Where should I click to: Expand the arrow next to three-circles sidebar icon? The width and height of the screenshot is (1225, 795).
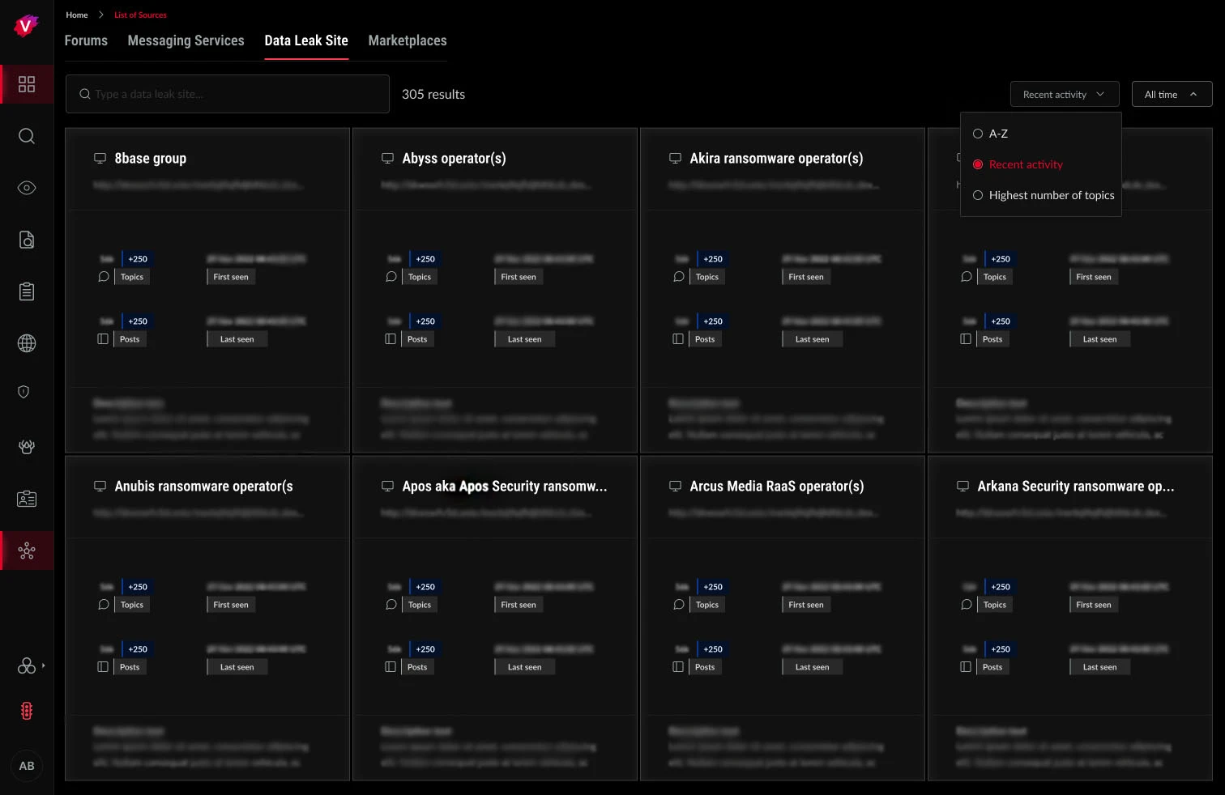(x=44, y=665)
